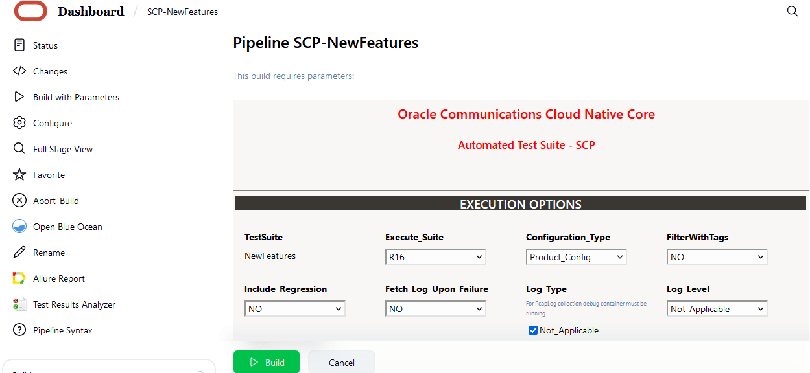Click the Abort_Build circled-X icon

[x=19, y=201]
